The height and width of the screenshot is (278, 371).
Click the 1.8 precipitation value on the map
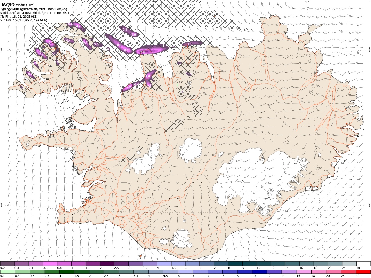click(x=143, y=52)
